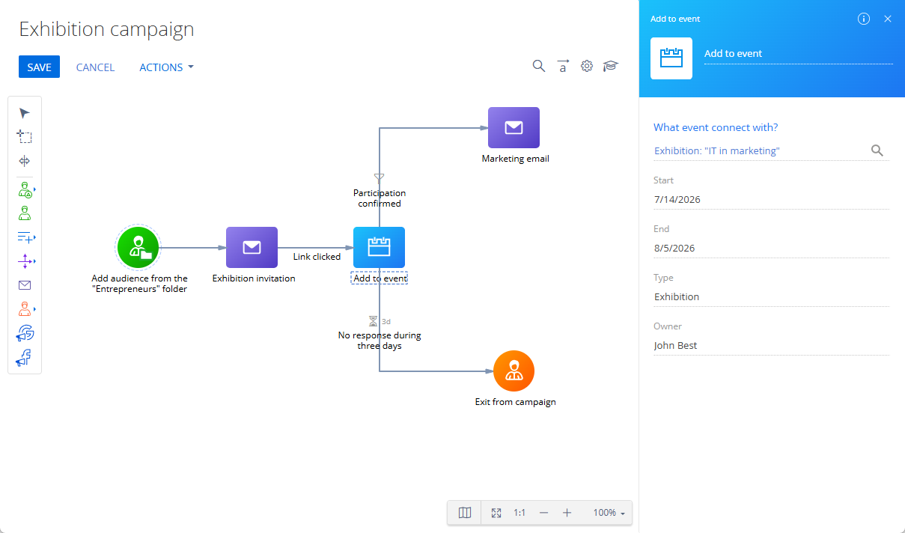The height and width of the screenshot is (533, 905).
Task: Open the 100% zoom dropdown
Action: tap(609, 513)
